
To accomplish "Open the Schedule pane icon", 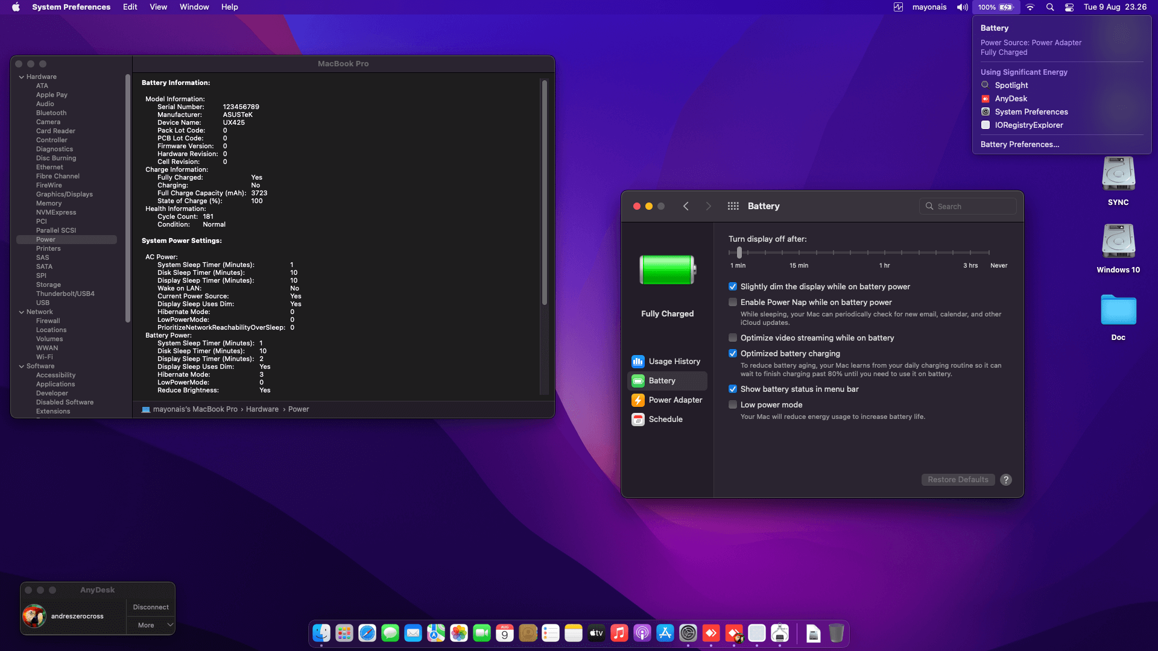I will (x=638, y=420).
